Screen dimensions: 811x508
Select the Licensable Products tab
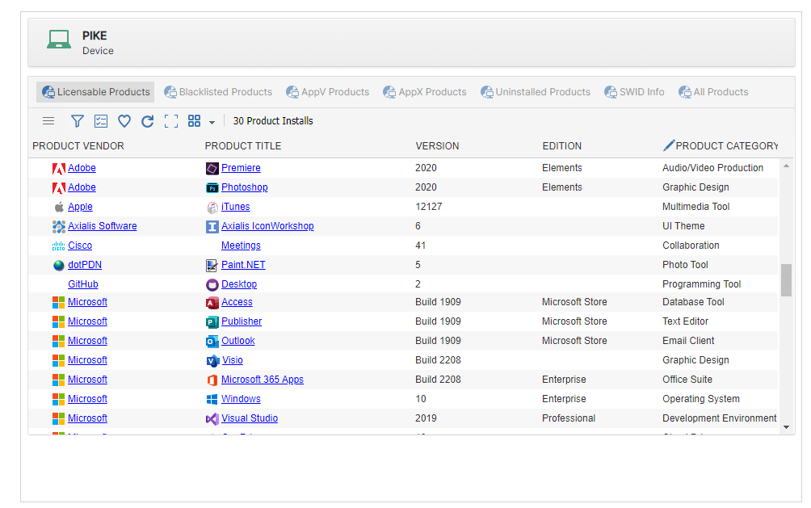click(x=95, y=91)
